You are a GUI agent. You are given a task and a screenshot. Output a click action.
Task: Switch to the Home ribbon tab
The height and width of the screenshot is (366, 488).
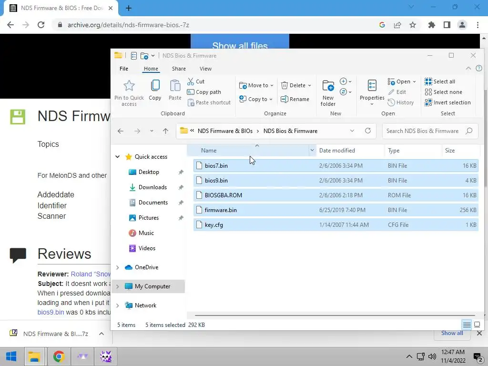151,69
